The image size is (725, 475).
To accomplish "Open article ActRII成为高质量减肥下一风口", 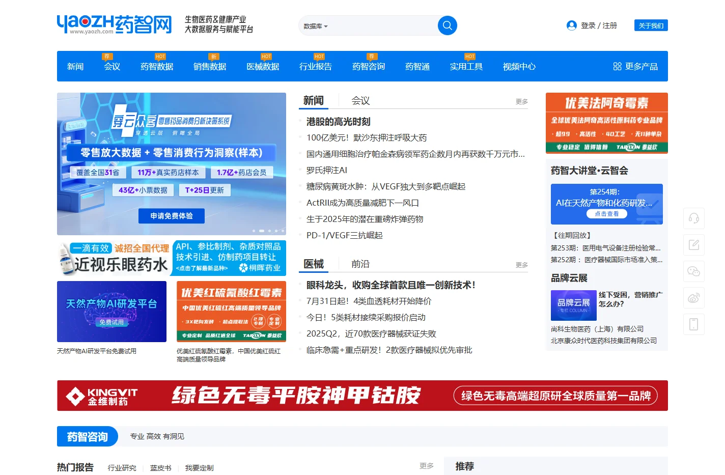I will (362, 203).
